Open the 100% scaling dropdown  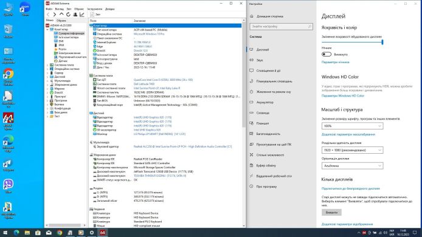(x=352, y=126)
